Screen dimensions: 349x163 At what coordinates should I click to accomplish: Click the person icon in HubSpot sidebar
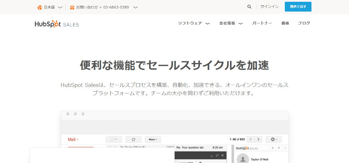point(272,148)
